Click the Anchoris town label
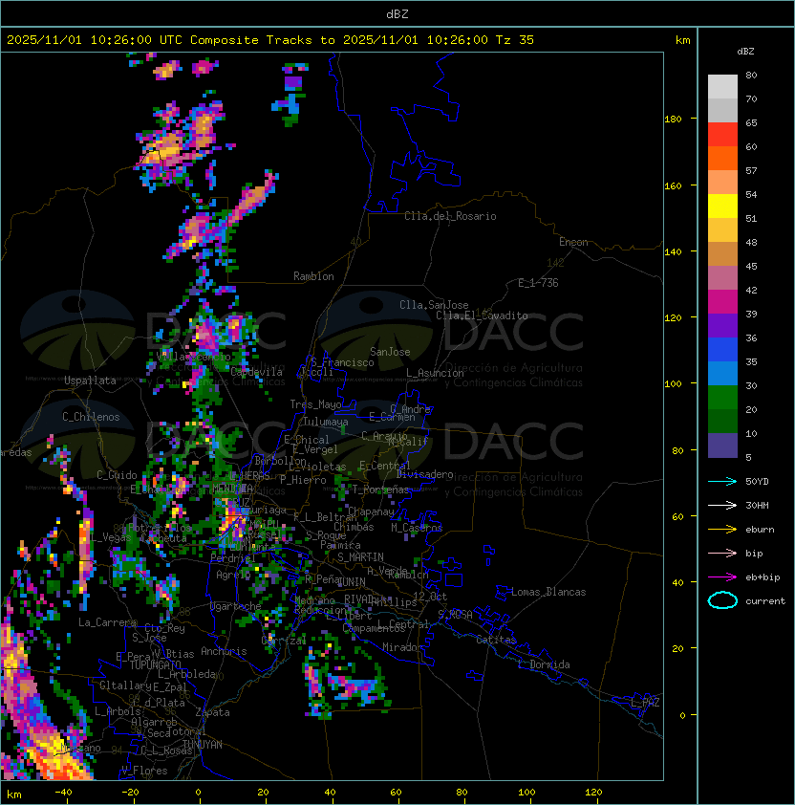Viewport: 795px width, 805px height. tap(224, 651)
